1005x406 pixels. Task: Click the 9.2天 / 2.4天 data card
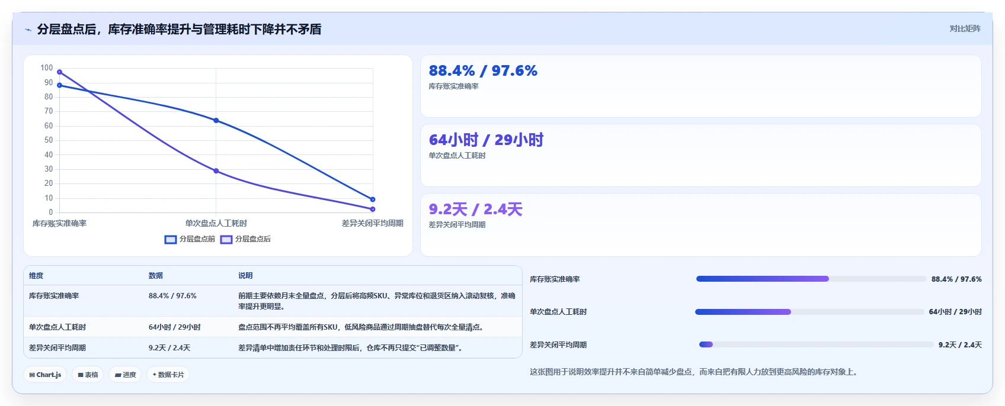pyautogui.click(x=701, y=225)
